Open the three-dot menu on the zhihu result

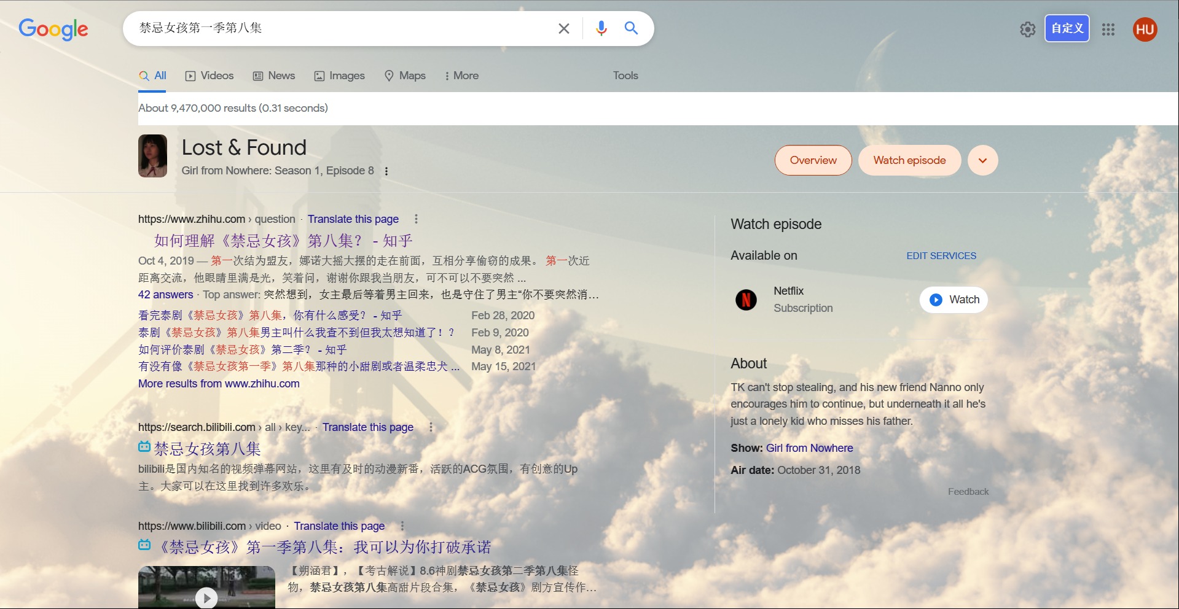(x=416, y=219)
